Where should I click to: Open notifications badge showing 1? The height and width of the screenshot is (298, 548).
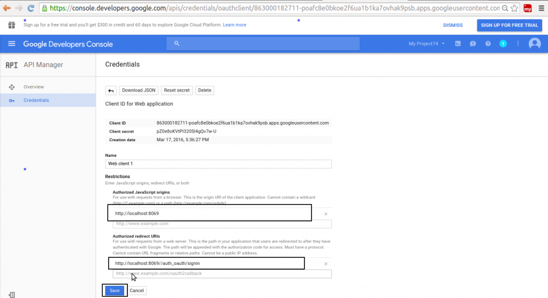coord(503,44)
